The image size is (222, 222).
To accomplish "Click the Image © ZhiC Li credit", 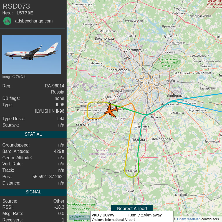I will [x=14, y=77].
